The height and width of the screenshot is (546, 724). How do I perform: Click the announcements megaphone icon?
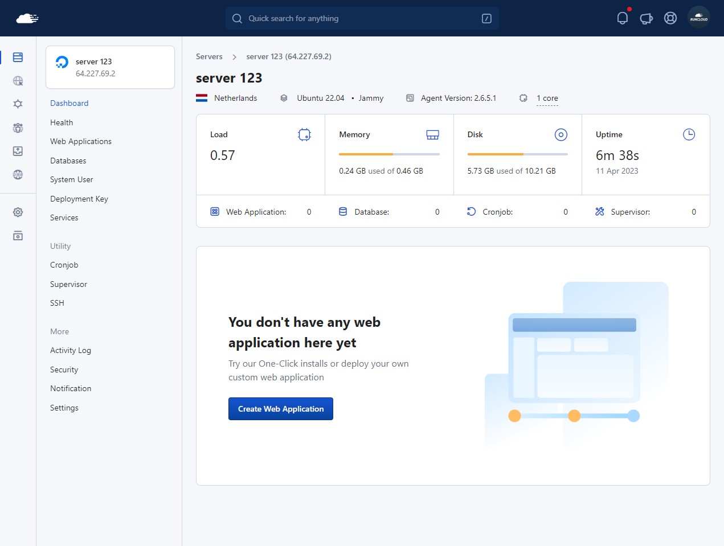647,18
